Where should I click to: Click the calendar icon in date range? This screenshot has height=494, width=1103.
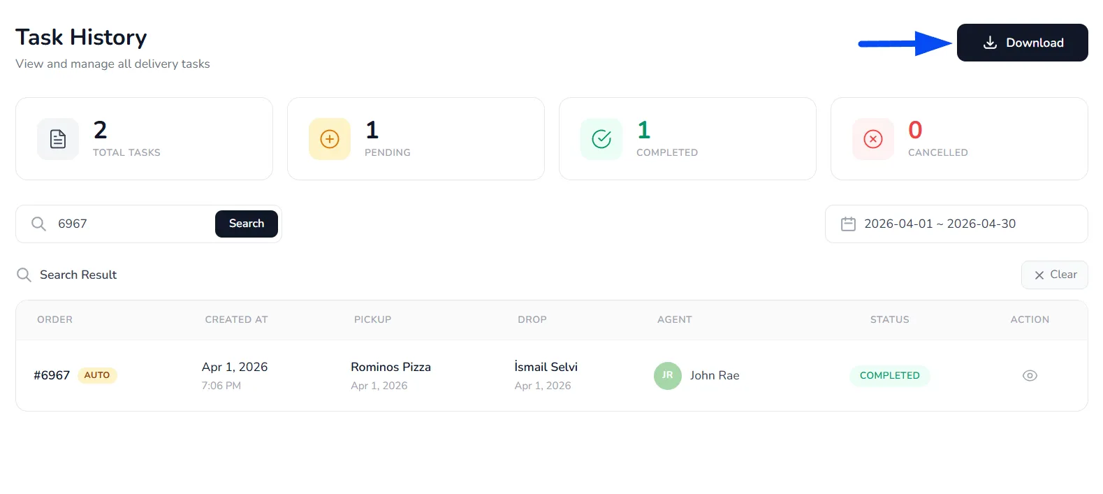848,224
